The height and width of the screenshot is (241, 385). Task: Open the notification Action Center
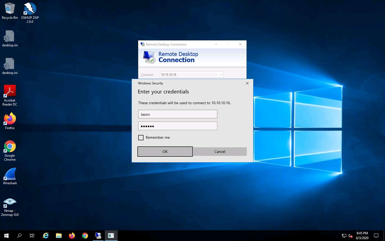(376, 236)
